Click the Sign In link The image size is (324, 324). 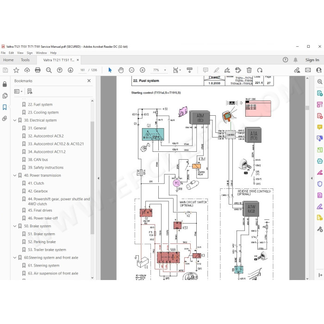point(312,60)
